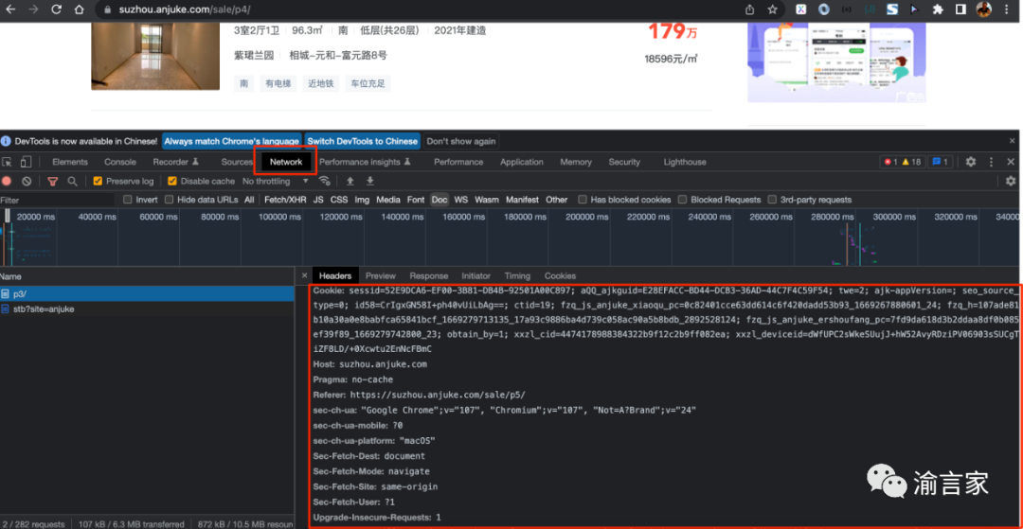This screenshot has height=529, width=1023.
Task: Check the Invert filter checkbox
Action: [x=128, y=200]
